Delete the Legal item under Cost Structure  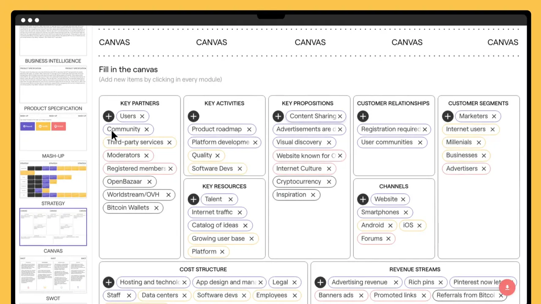coord(294,282)
